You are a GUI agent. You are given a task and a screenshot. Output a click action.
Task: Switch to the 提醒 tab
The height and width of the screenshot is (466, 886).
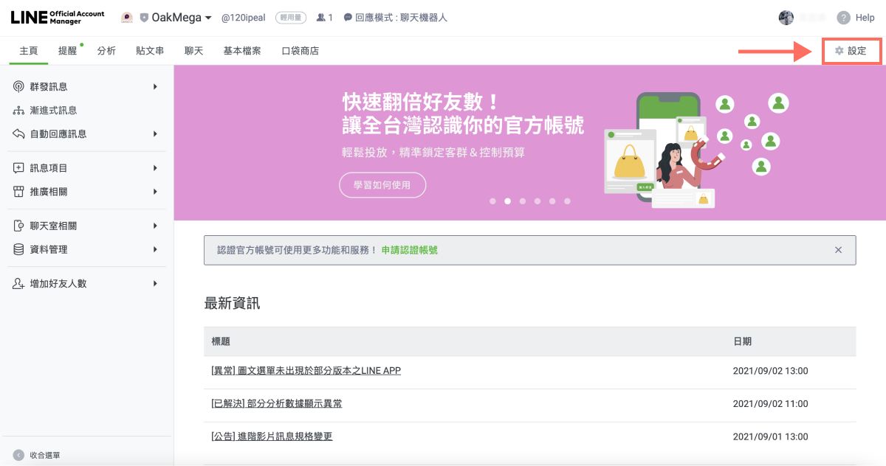coord(68,51)
